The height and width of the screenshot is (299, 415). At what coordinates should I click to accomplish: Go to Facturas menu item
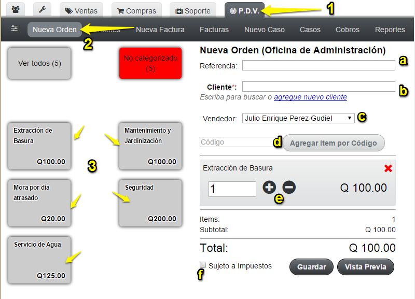click(214, 30)
